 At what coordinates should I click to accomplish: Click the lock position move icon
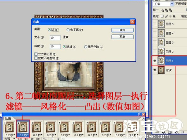(x=170, y=16)
